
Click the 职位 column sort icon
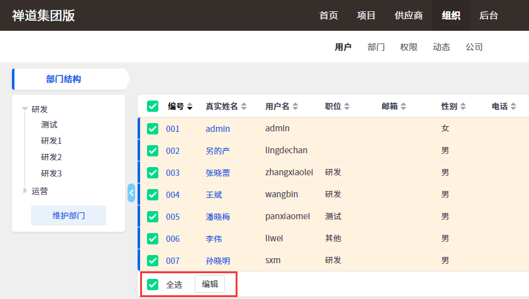tap(347, 107)
